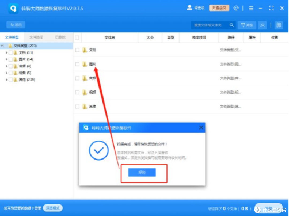Viewport: 289px width, 216px height.
Task: Click the 文档 folder name in file list
Action: (x=93, y=50)
